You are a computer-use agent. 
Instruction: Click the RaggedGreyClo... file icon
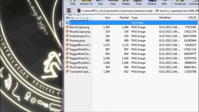click(x=67, y=58)
